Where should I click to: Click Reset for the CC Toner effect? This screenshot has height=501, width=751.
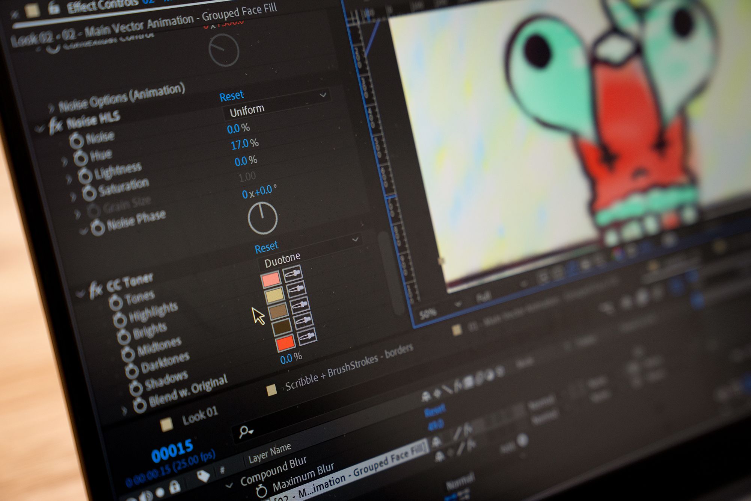coord(266,247)
